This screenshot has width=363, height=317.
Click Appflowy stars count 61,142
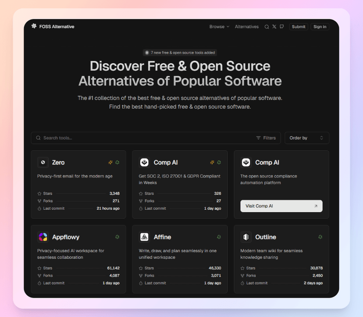click(113, 268)
